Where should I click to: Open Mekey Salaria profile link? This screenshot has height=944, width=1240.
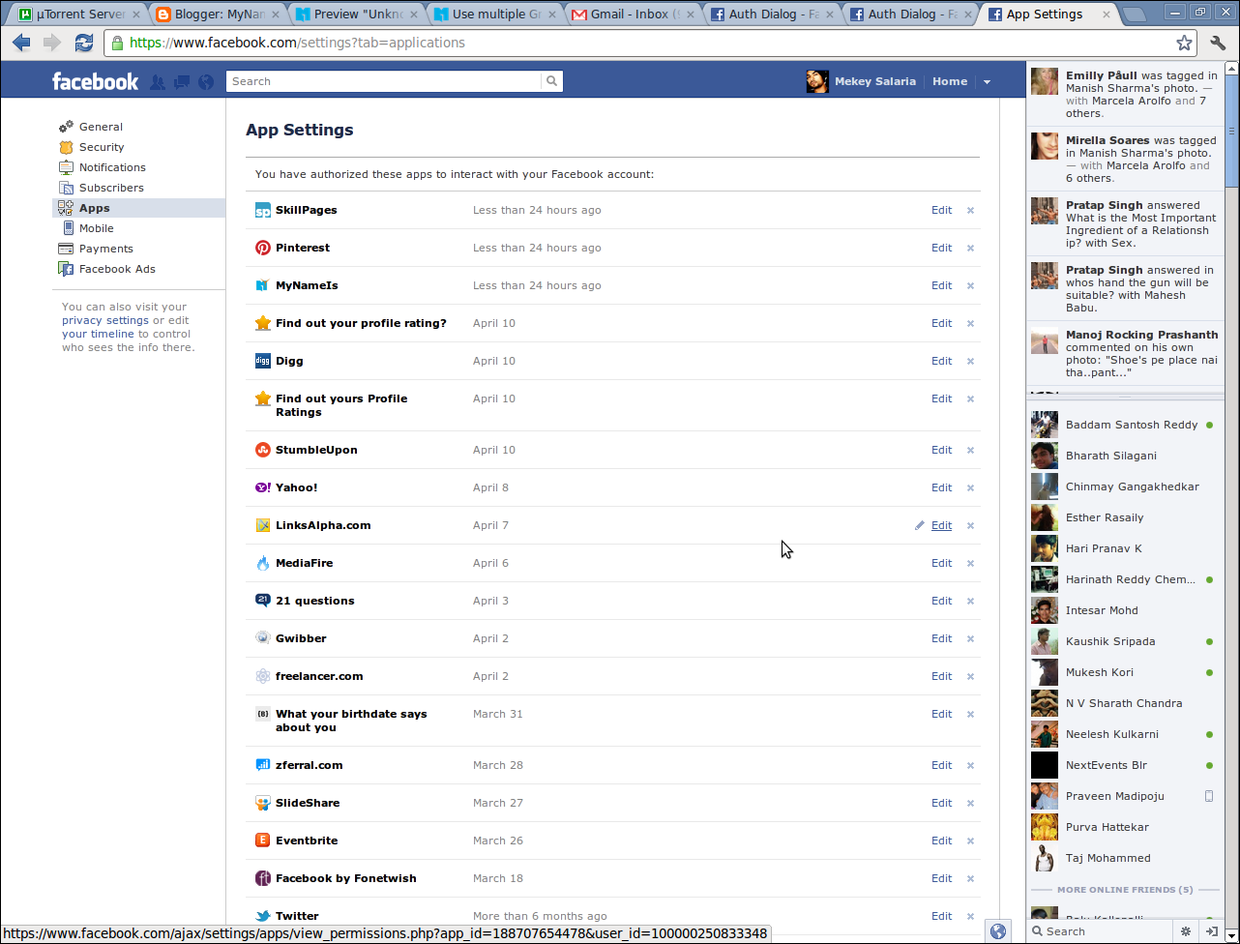point(875,81)
